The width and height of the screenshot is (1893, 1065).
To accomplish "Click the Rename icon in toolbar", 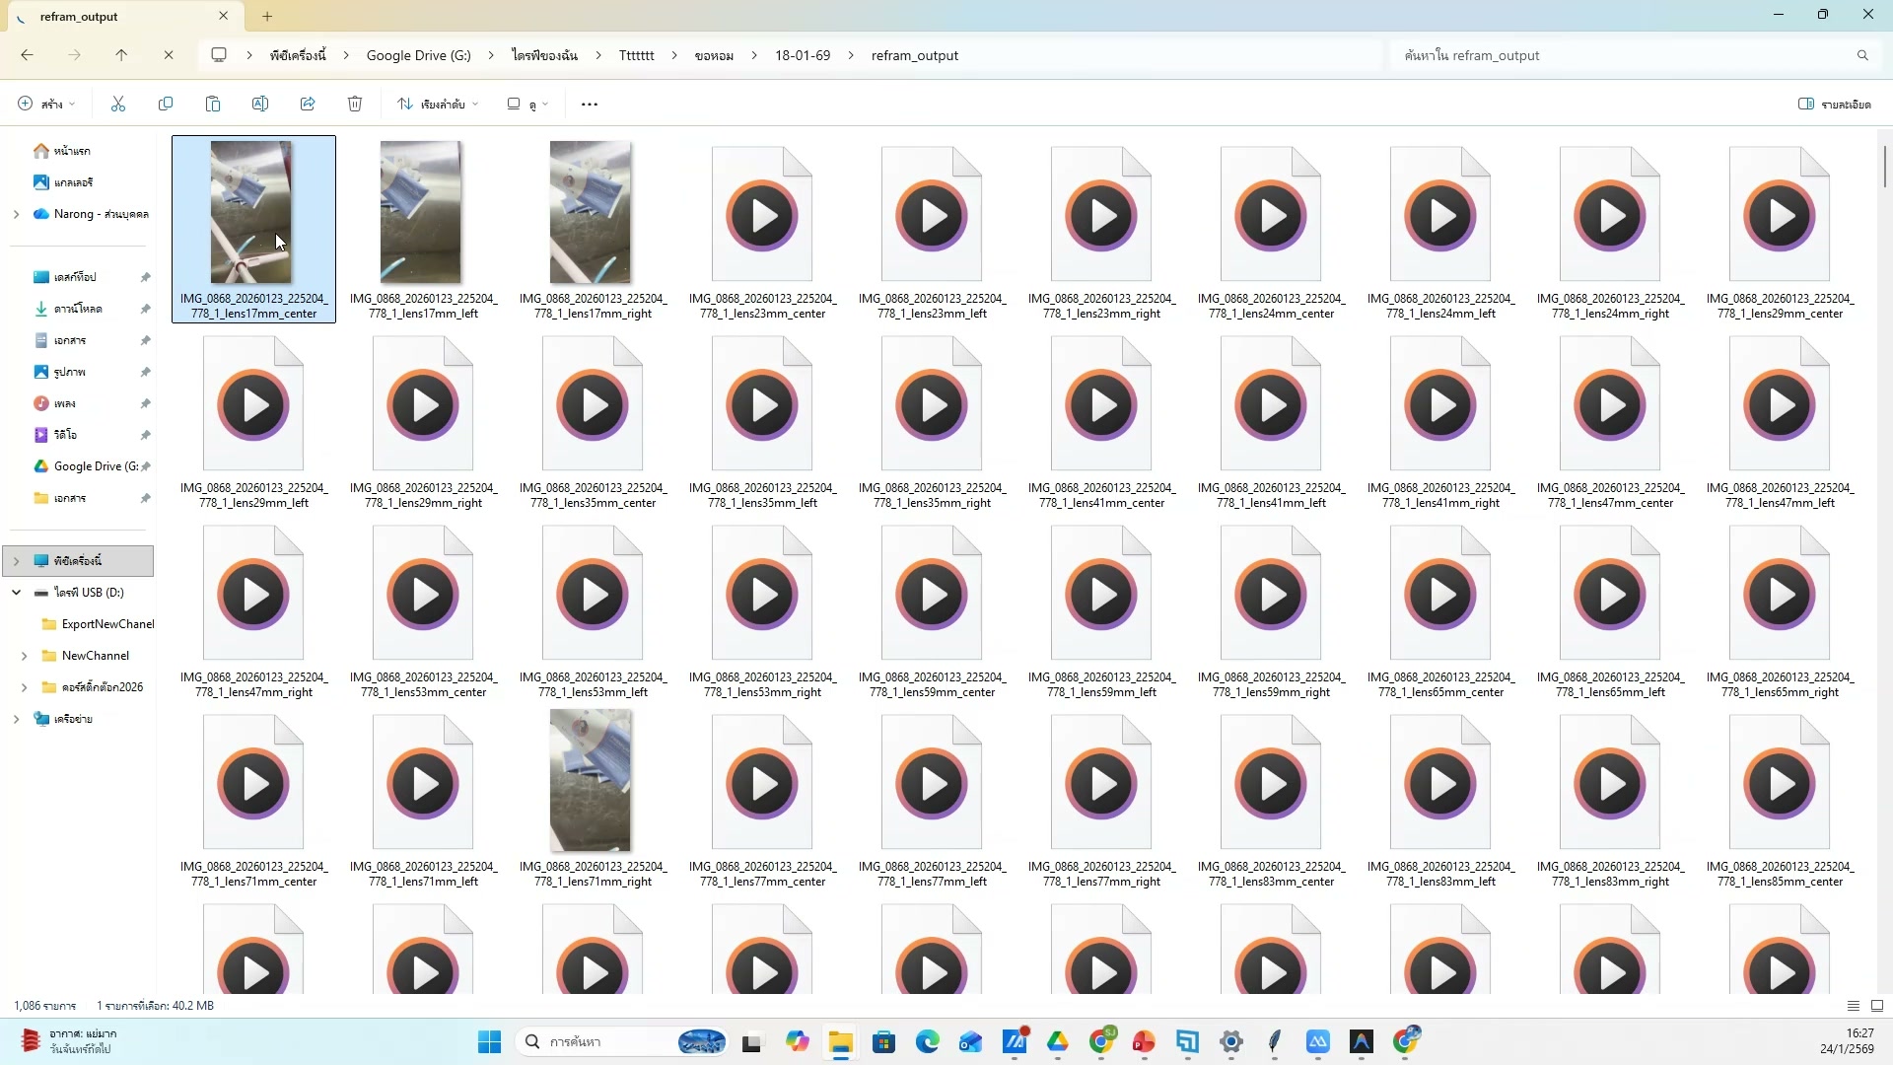I will 260,104.
